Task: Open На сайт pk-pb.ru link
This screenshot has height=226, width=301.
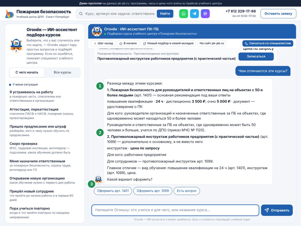Action: coord(212,43)
